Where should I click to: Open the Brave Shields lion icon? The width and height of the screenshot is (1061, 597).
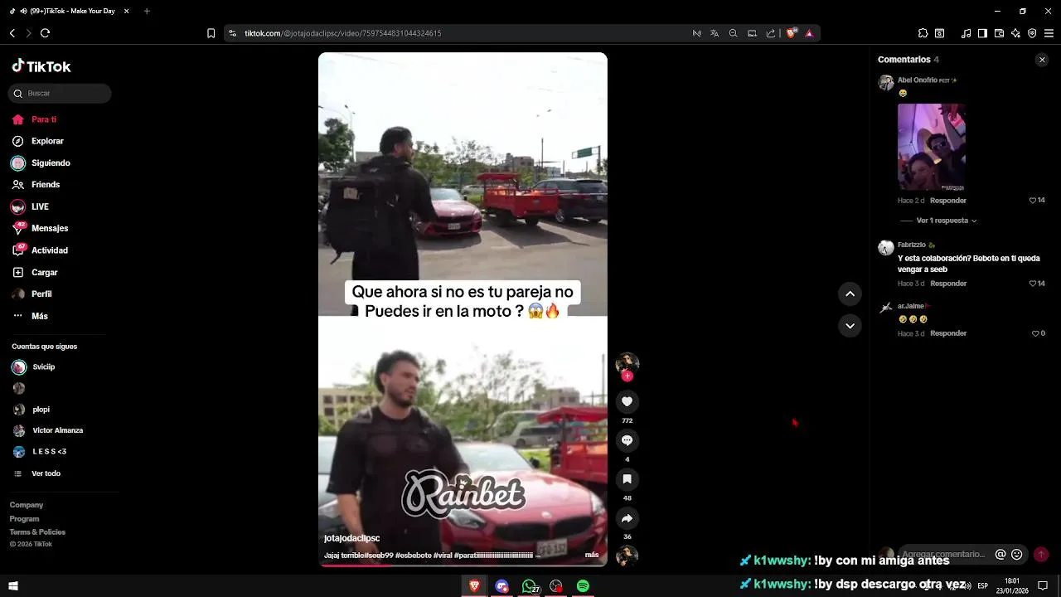(791, 33)
